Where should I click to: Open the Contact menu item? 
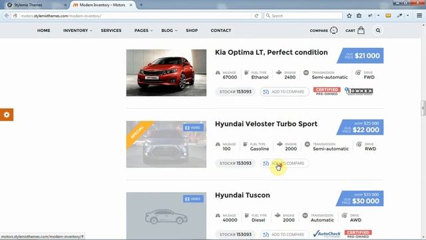pos(221,31)
